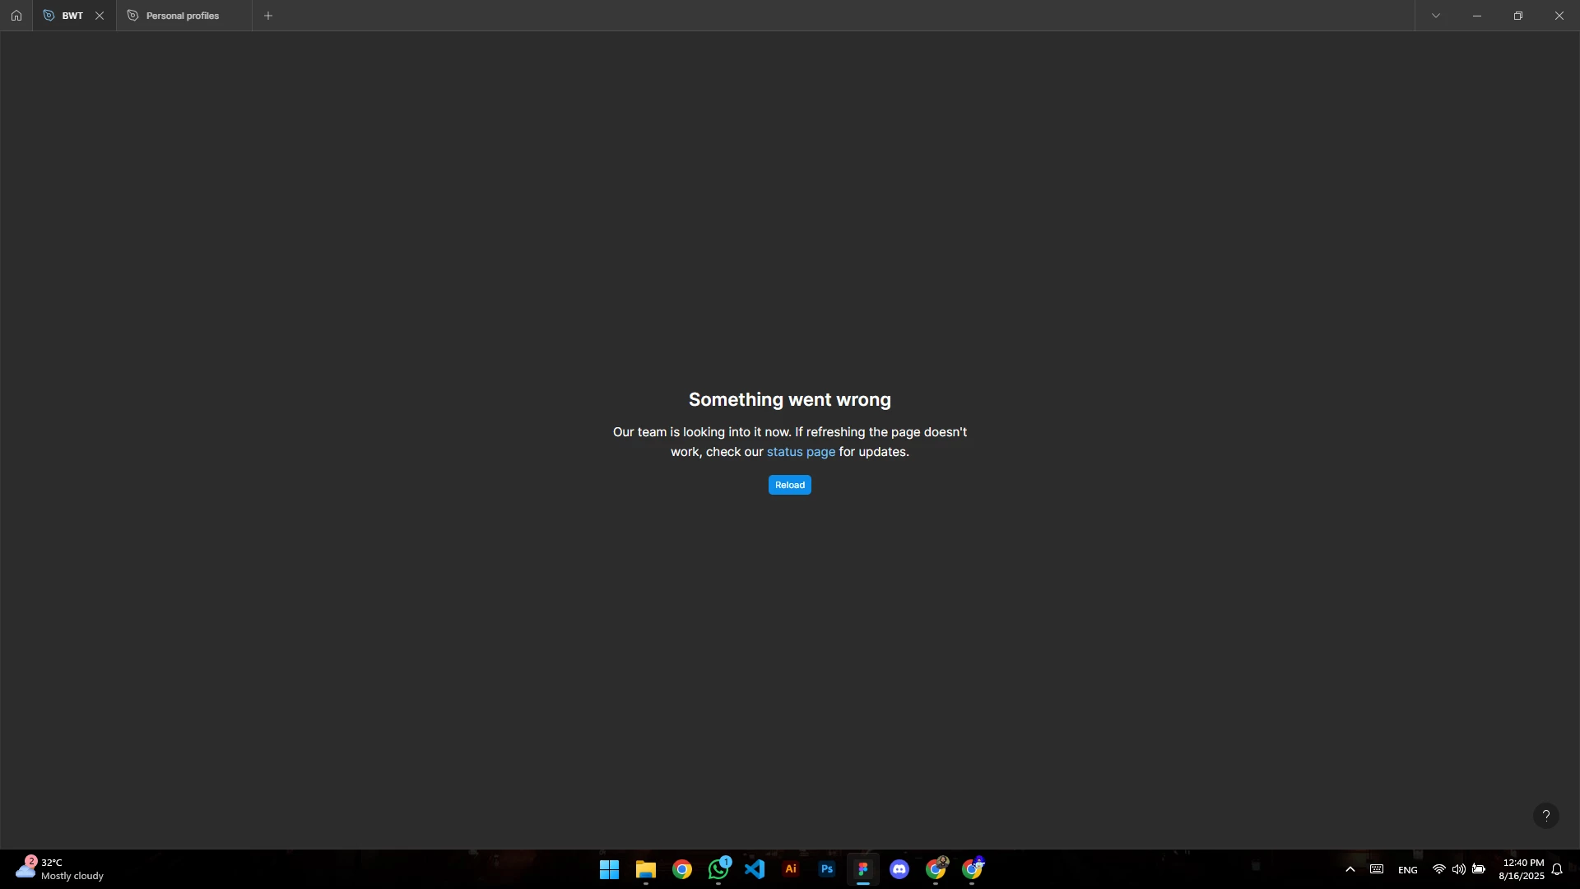Open the status page link

pos(801,452)
